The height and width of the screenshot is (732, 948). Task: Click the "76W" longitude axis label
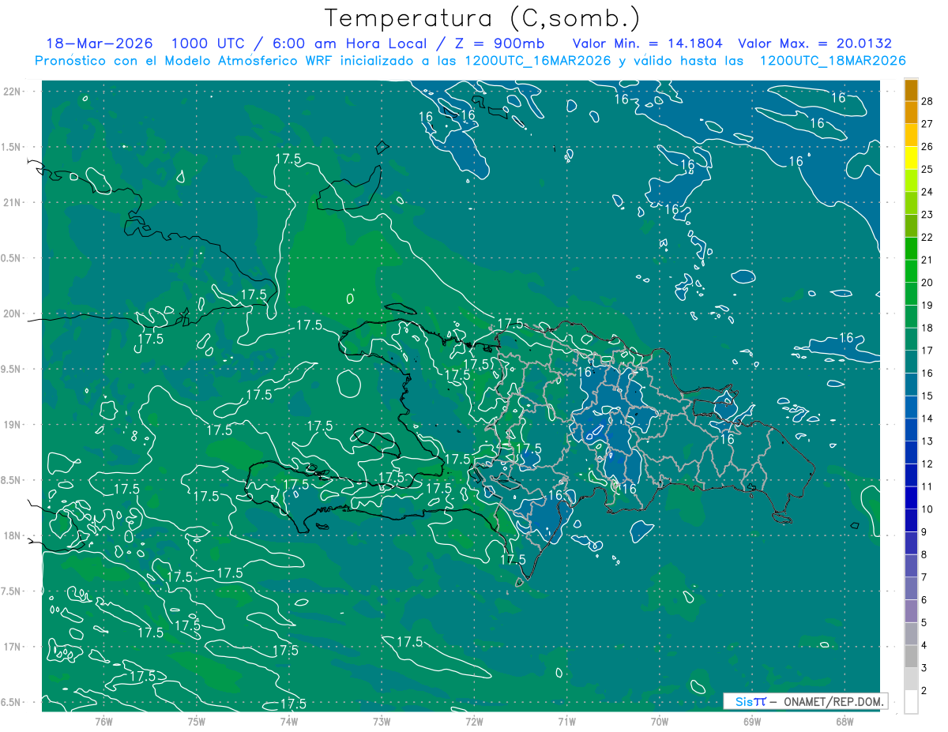[103, 721]
